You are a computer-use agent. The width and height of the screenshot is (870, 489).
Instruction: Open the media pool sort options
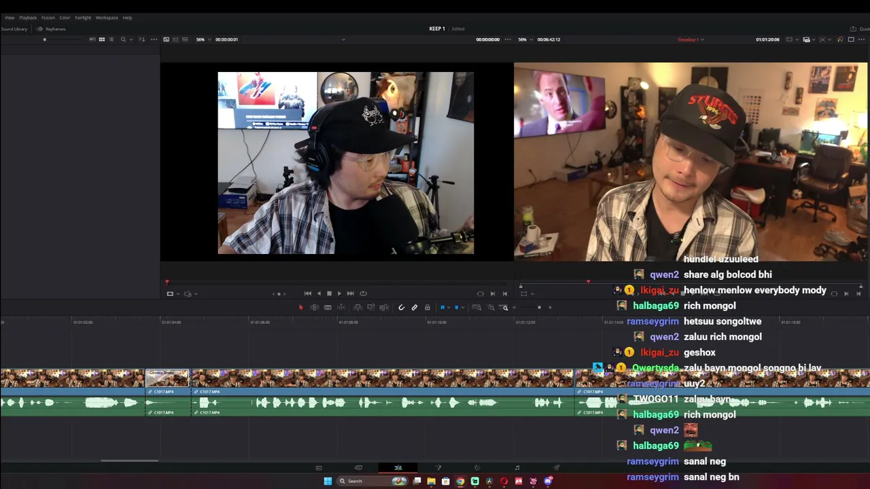(141, 39)
